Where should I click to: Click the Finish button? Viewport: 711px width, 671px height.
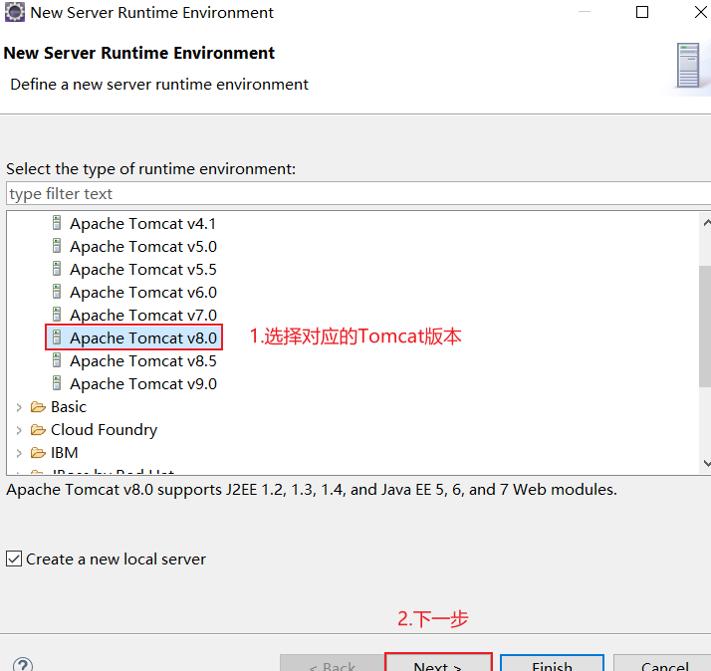tap(552, 663)
